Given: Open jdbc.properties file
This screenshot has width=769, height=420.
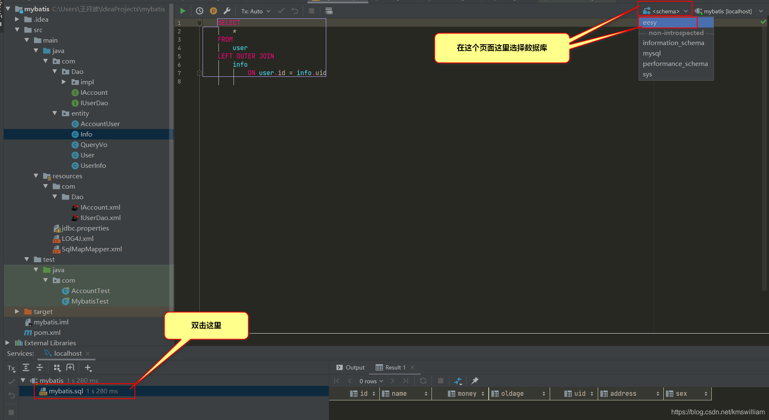Looking at the screenshot, I should click(81, 228).
